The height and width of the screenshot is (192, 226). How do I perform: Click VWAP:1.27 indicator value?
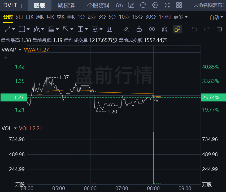pyautogui.click(x=36, y=50)
